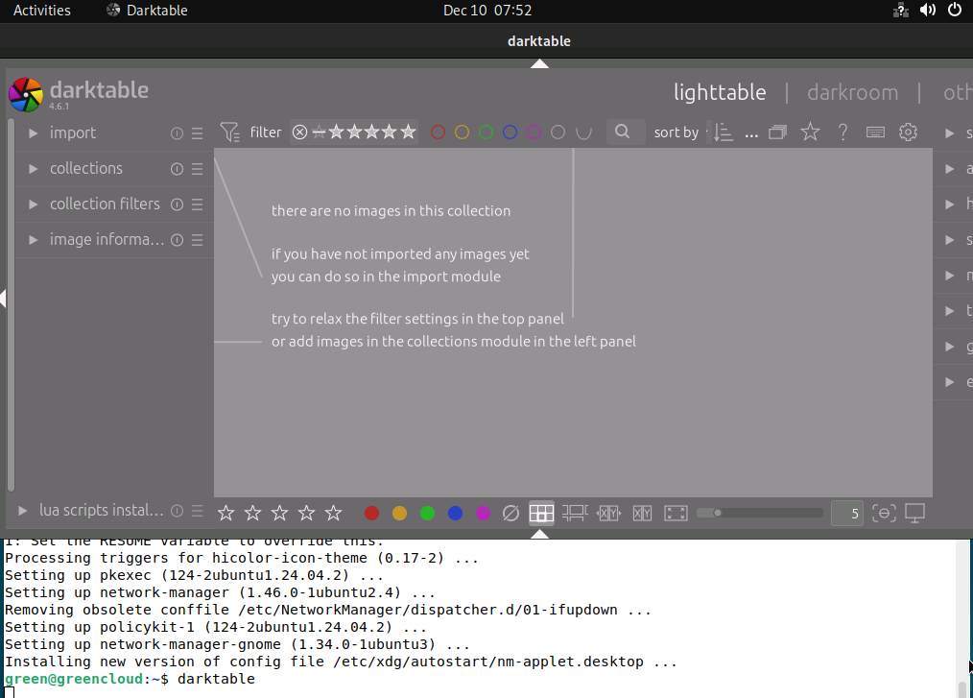The width and height of the screenshot is (973, 698).
Task: Switch to the darkroom view
Action: click(x=853, y=92)
